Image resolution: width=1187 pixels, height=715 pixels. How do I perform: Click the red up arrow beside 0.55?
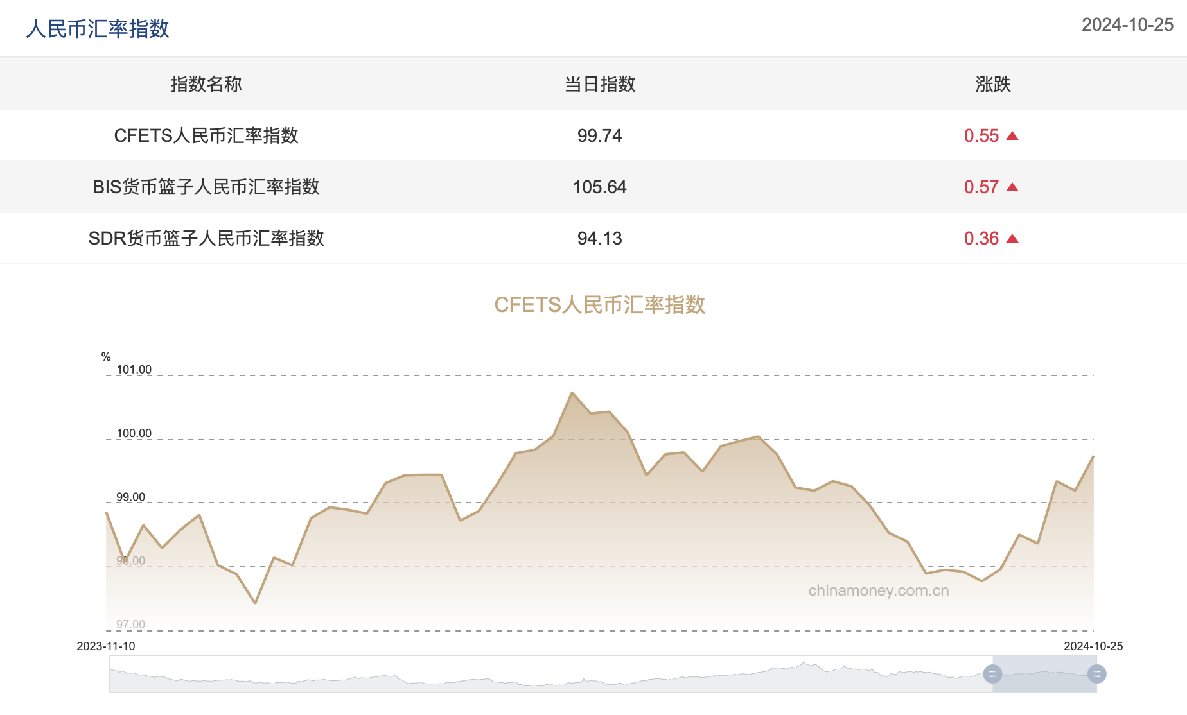point(1012,135)
